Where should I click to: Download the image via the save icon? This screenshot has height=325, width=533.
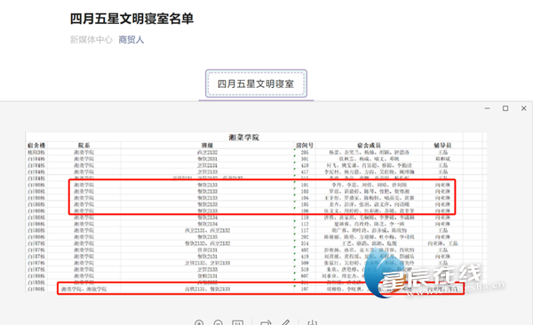[312, 323]
